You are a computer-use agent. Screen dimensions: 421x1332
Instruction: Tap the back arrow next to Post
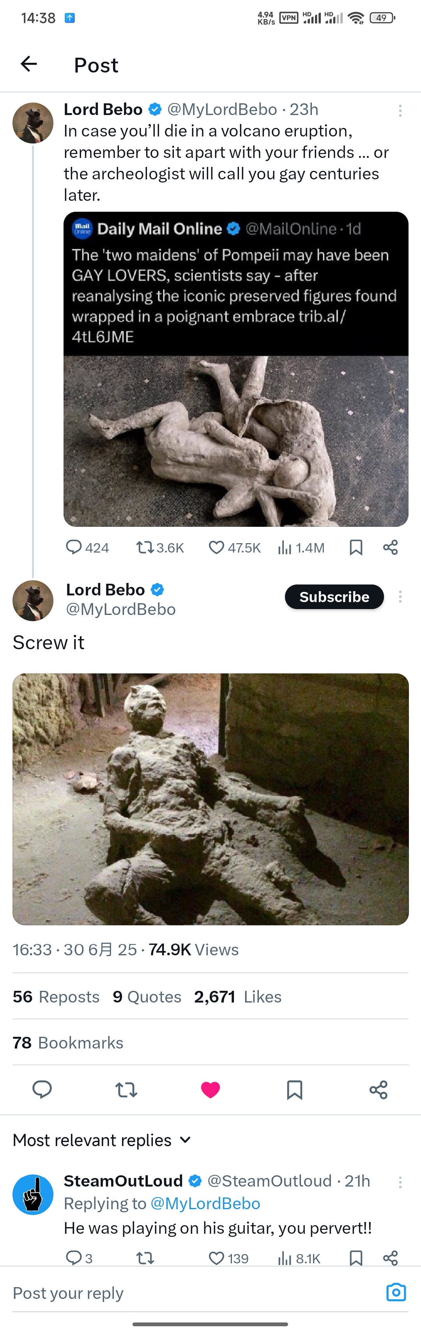(x=29, y=64)
